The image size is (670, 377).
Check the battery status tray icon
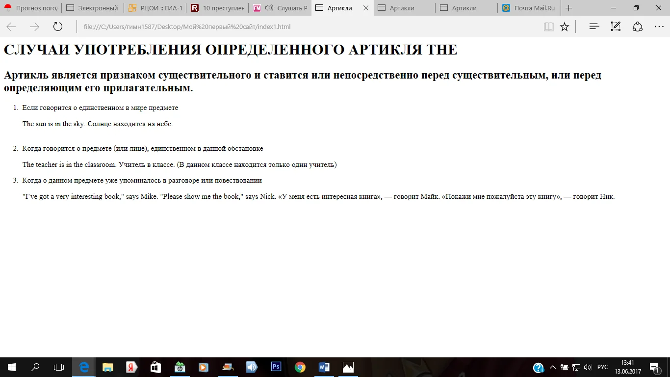click(565, 367)
